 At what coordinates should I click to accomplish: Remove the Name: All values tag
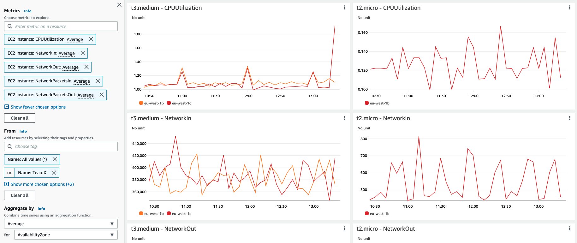coord(55,159)
